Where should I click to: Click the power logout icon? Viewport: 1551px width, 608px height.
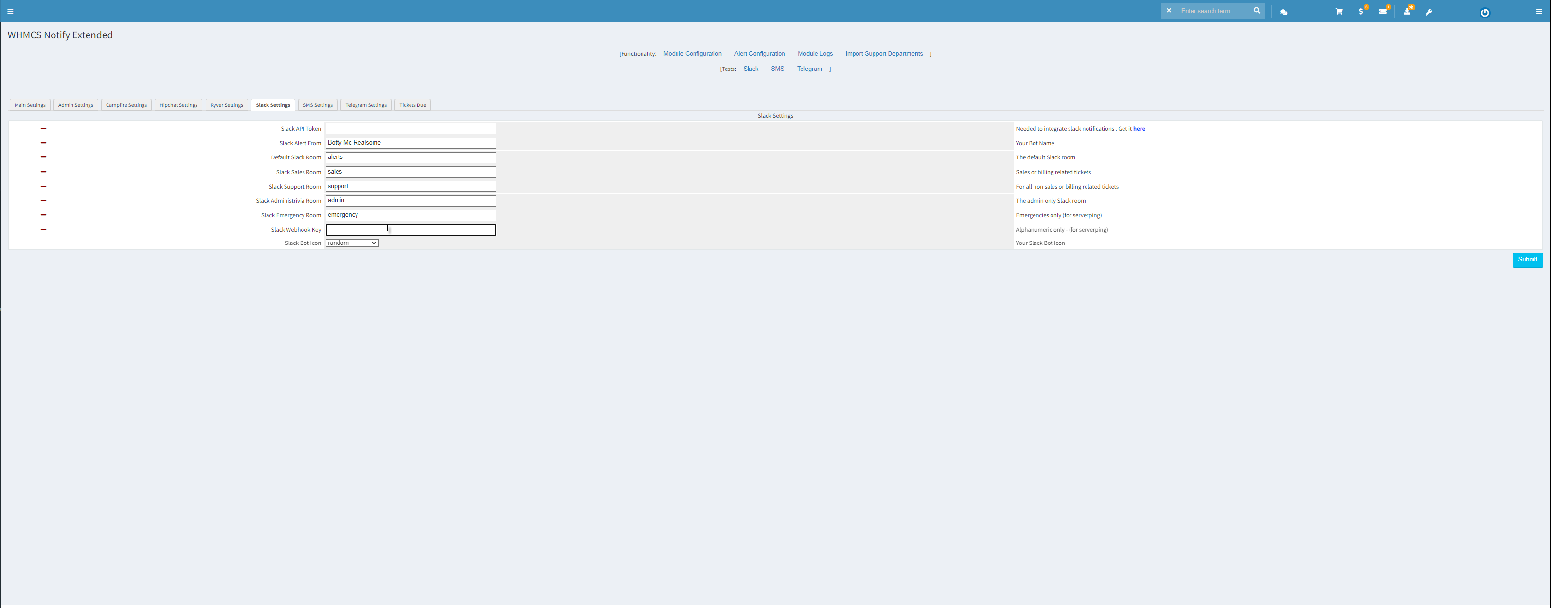(x=1485, y=13)
